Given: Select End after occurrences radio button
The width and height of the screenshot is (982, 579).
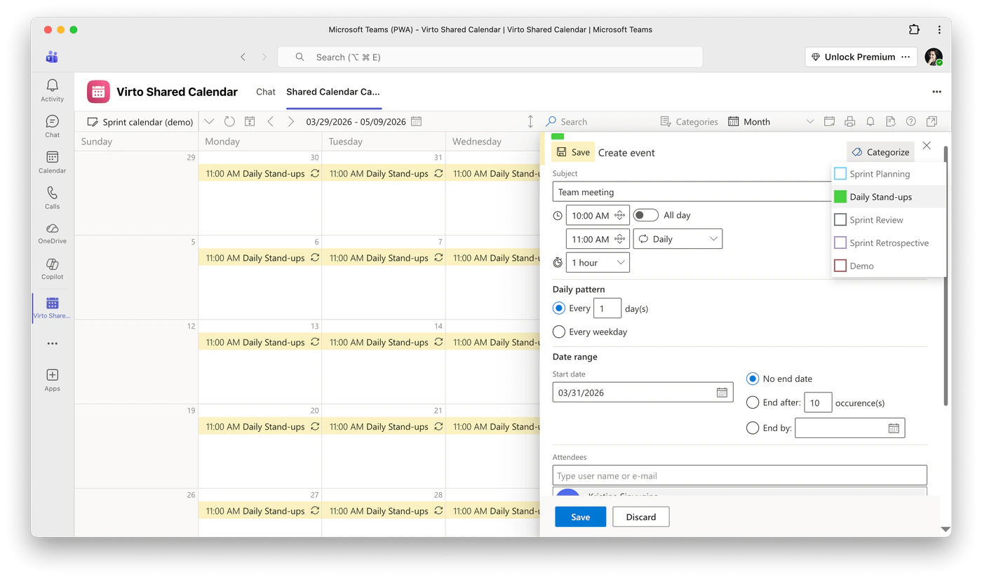Looking at the screenshot, I should (x=753, y=402).
